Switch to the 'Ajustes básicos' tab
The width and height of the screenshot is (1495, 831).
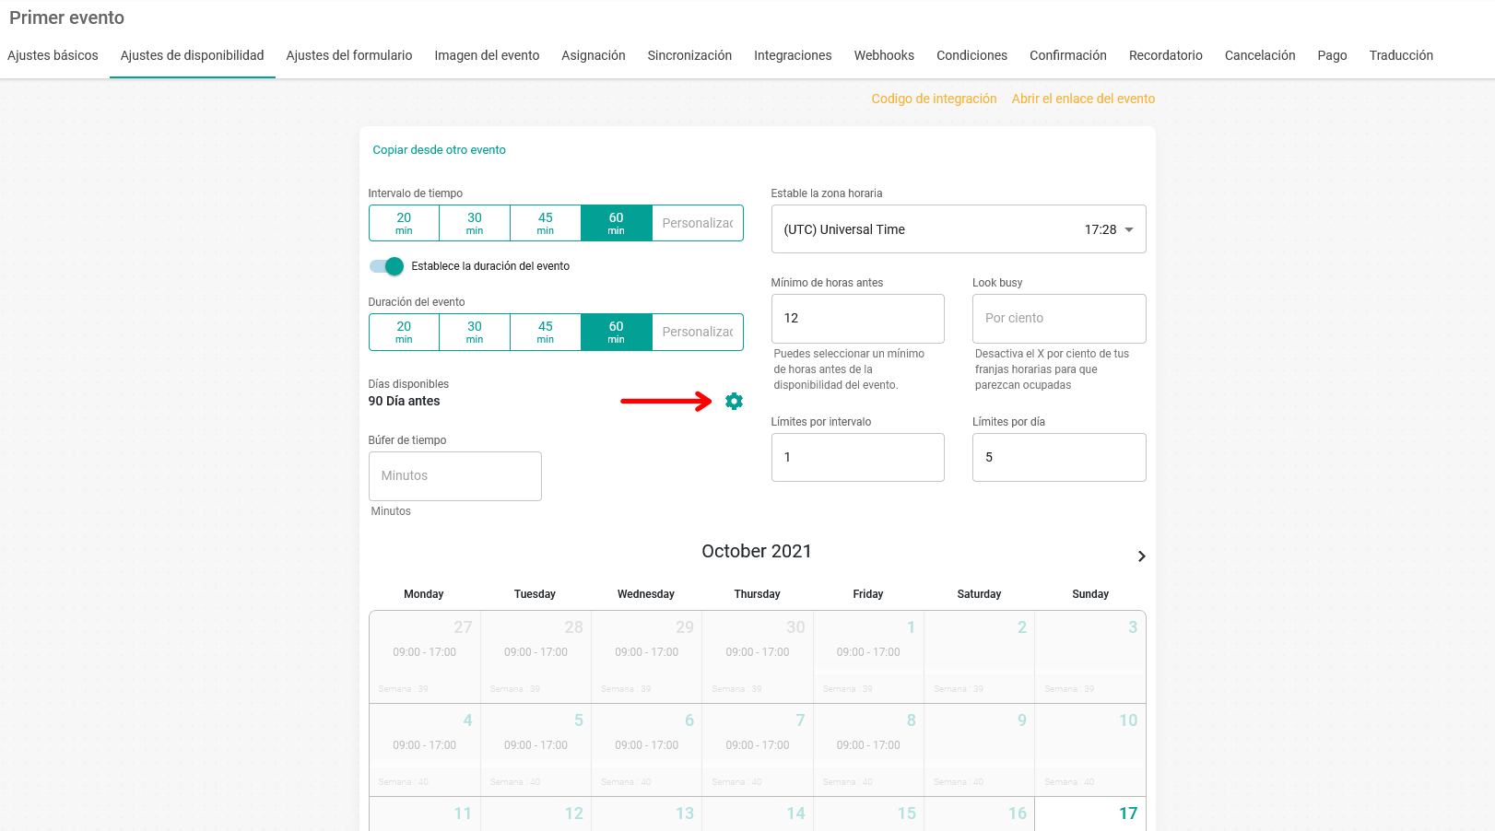tap(53, 55)
